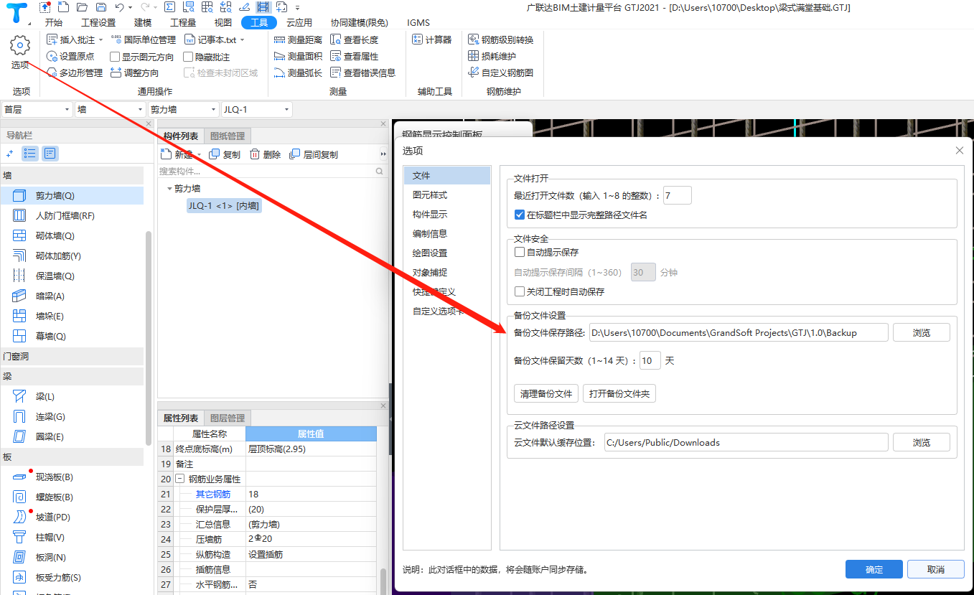Confirm options with 确定 button
The width and height of the screenshot is (974, 595).
[x=874, y=569]
